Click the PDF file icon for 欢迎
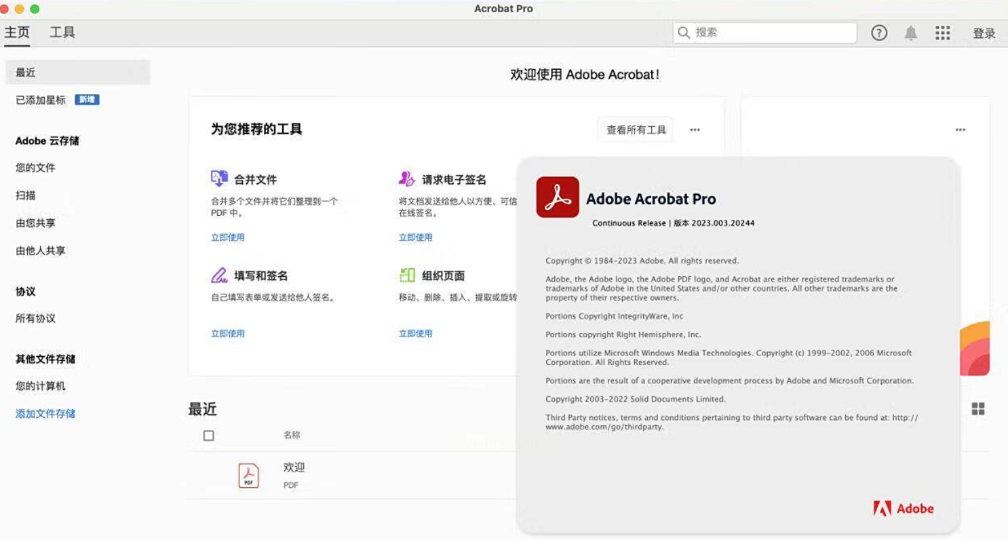Viewport: 1008px width, 540px height. (x=249, y=475)
